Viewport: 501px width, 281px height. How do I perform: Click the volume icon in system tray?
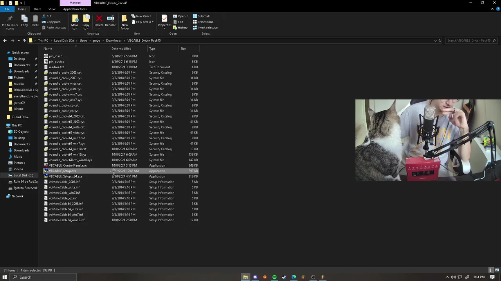pos(454,277)
